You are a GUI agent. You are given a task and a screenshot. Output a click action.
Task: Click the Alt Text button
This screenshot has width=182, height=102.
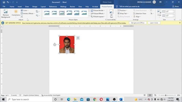pyautogui.click(x=111, y=14)
